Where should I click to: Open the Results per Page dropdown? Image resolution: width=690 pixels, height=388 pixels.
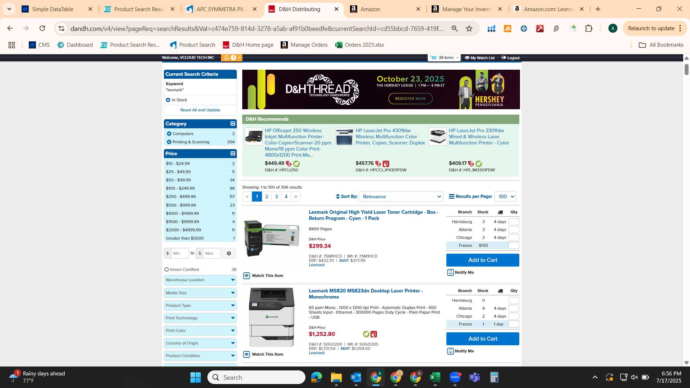click(x=505, y=197)
